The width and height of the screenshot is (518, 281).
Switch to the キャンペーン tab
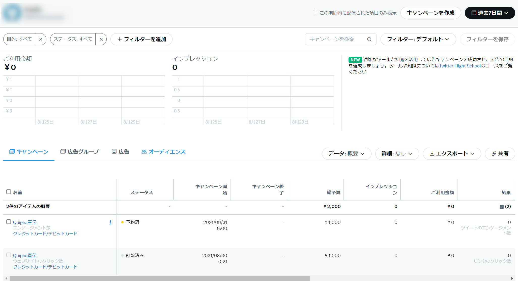(x=29, y=152)
